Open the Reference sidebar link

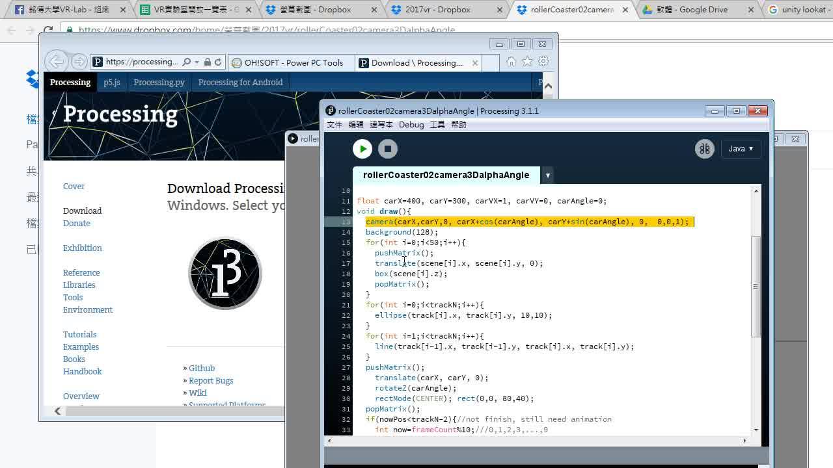coord(81,273)
